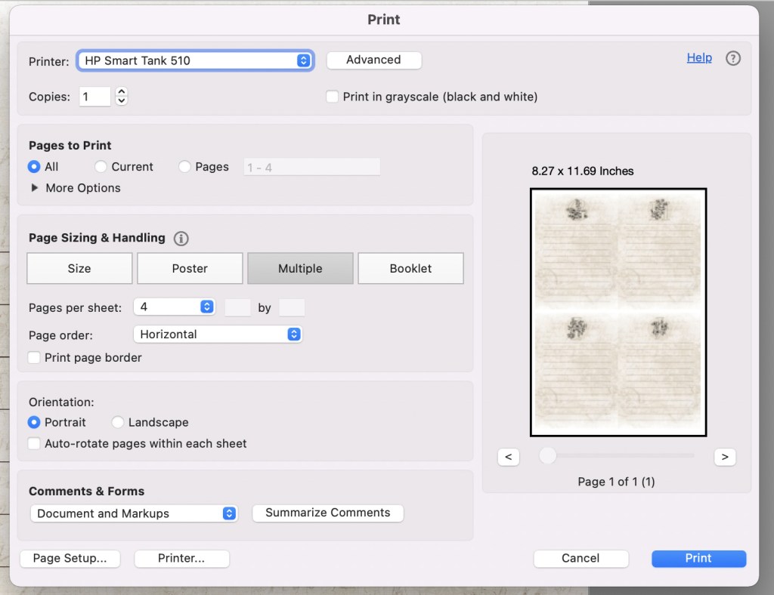The width and height of the screenshot is (774, 595).
Task: Open help via the question mark icon
Action: (x=732, y=57)
